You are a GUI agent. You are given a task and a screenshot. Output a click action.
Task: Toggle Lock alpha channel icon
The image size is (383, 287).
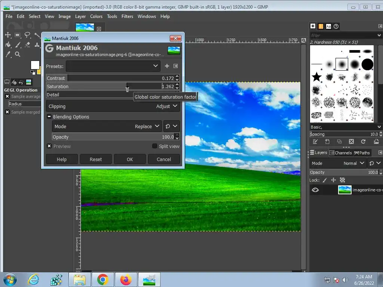pos(343,180)
